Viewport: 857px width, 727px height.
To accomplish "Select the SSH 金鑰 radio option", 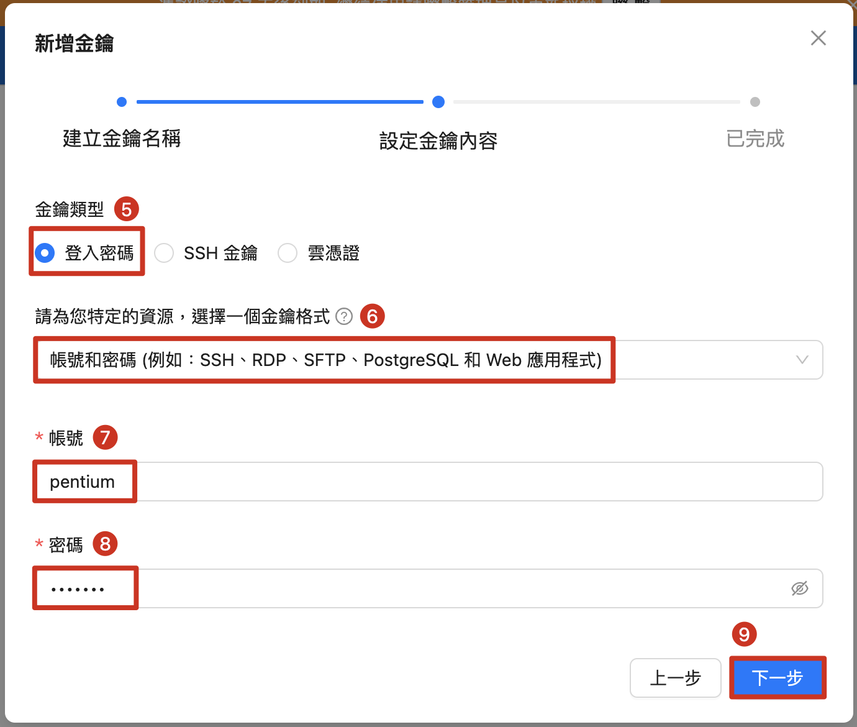I will [164, 253].
